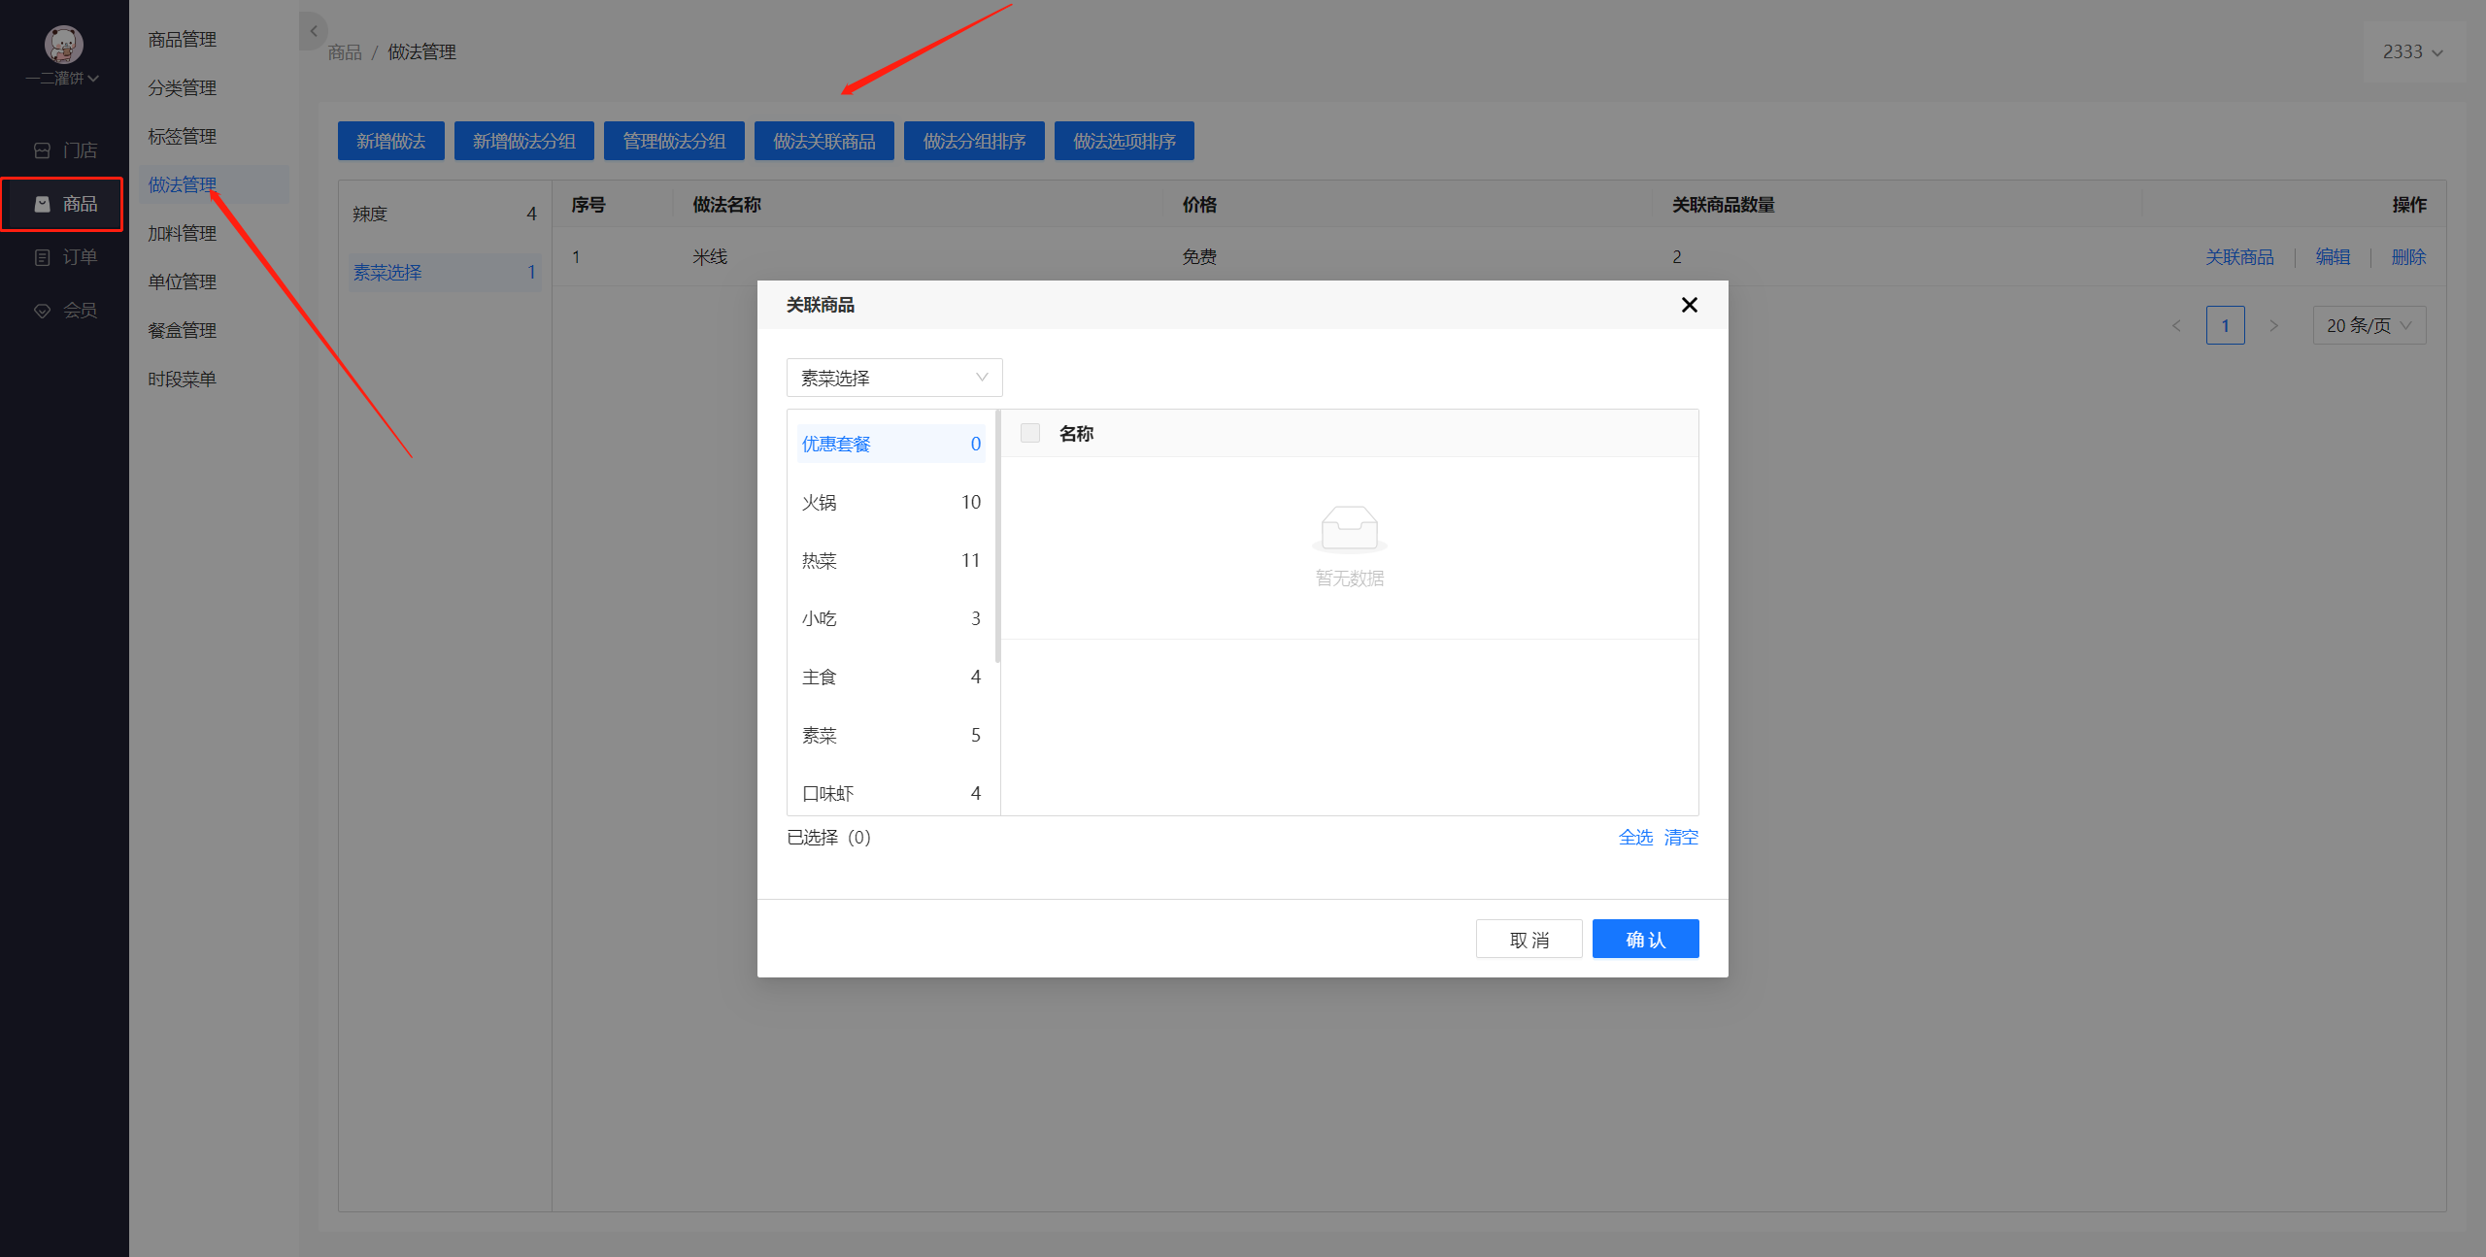Click the 门店 store icon in sidebar
This screenshot has width=2486, height=1257.
point(42,150)
